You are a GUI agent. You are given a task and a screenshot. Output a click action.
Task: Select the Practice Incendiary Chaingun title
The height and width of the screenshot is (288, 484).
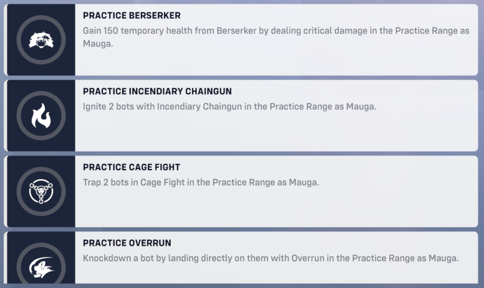(x=157, y=92)
